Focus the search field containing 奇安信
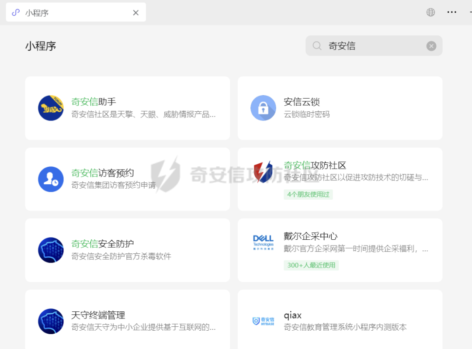This screenshot has height=349, width=472. click(x=374, y=46)
